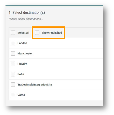Click the Plovdiv destination name
Image resolution: width=114 pixels, height=115 pixels.
click(x=22, y=64)
